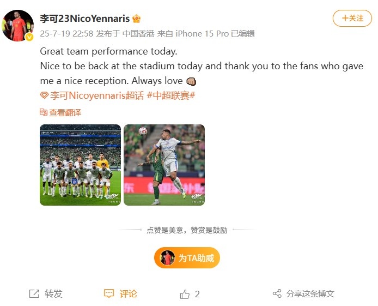Open the team lineup photo thumbnail
The image size is (378, 306).
point(80,165)
